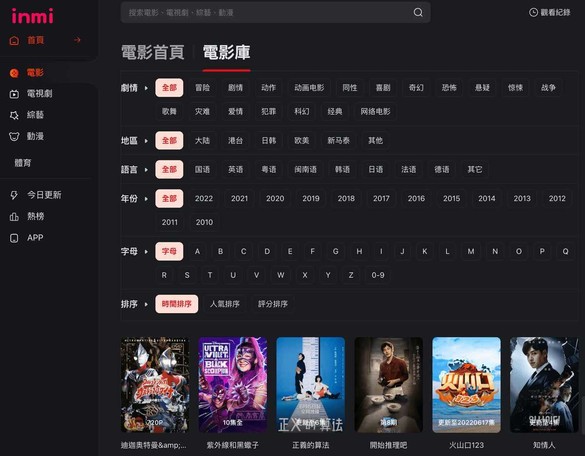Filter year by 2010

204,222
